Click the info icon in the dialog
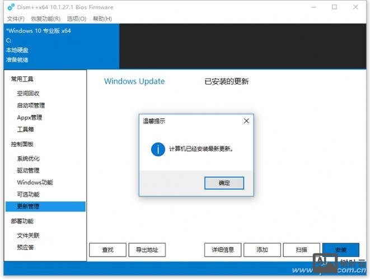This screenshot has height=279, width=370. pyautogui.click(x=158, y=149)
